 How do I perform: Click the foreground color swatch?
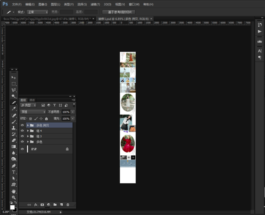tap(12, 207)
